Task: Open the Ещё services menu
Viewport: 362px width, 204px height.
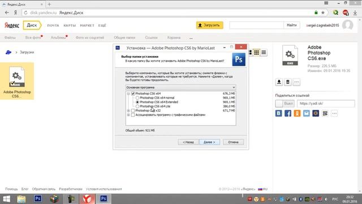Action: [x=102, y=25]
